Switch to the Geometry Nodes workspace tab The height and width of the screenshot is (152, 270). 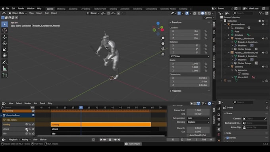pyautogui.click(x=168, y=9)
